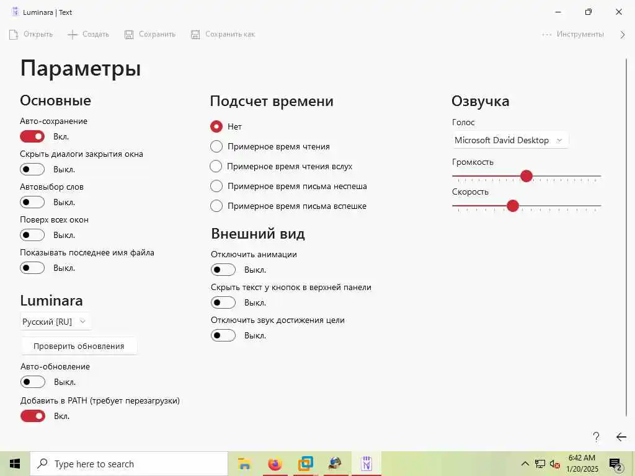Viewport: 635px width, 476px height.
Task: Click the vertical scrollbar of settings page
Action: tap(626, 237)
